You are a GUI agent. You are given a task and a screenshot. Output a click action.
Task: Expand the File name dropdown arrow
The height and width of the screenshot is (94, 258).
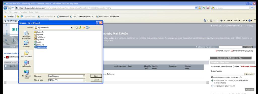pyautogui.click(x=84, y=76)
